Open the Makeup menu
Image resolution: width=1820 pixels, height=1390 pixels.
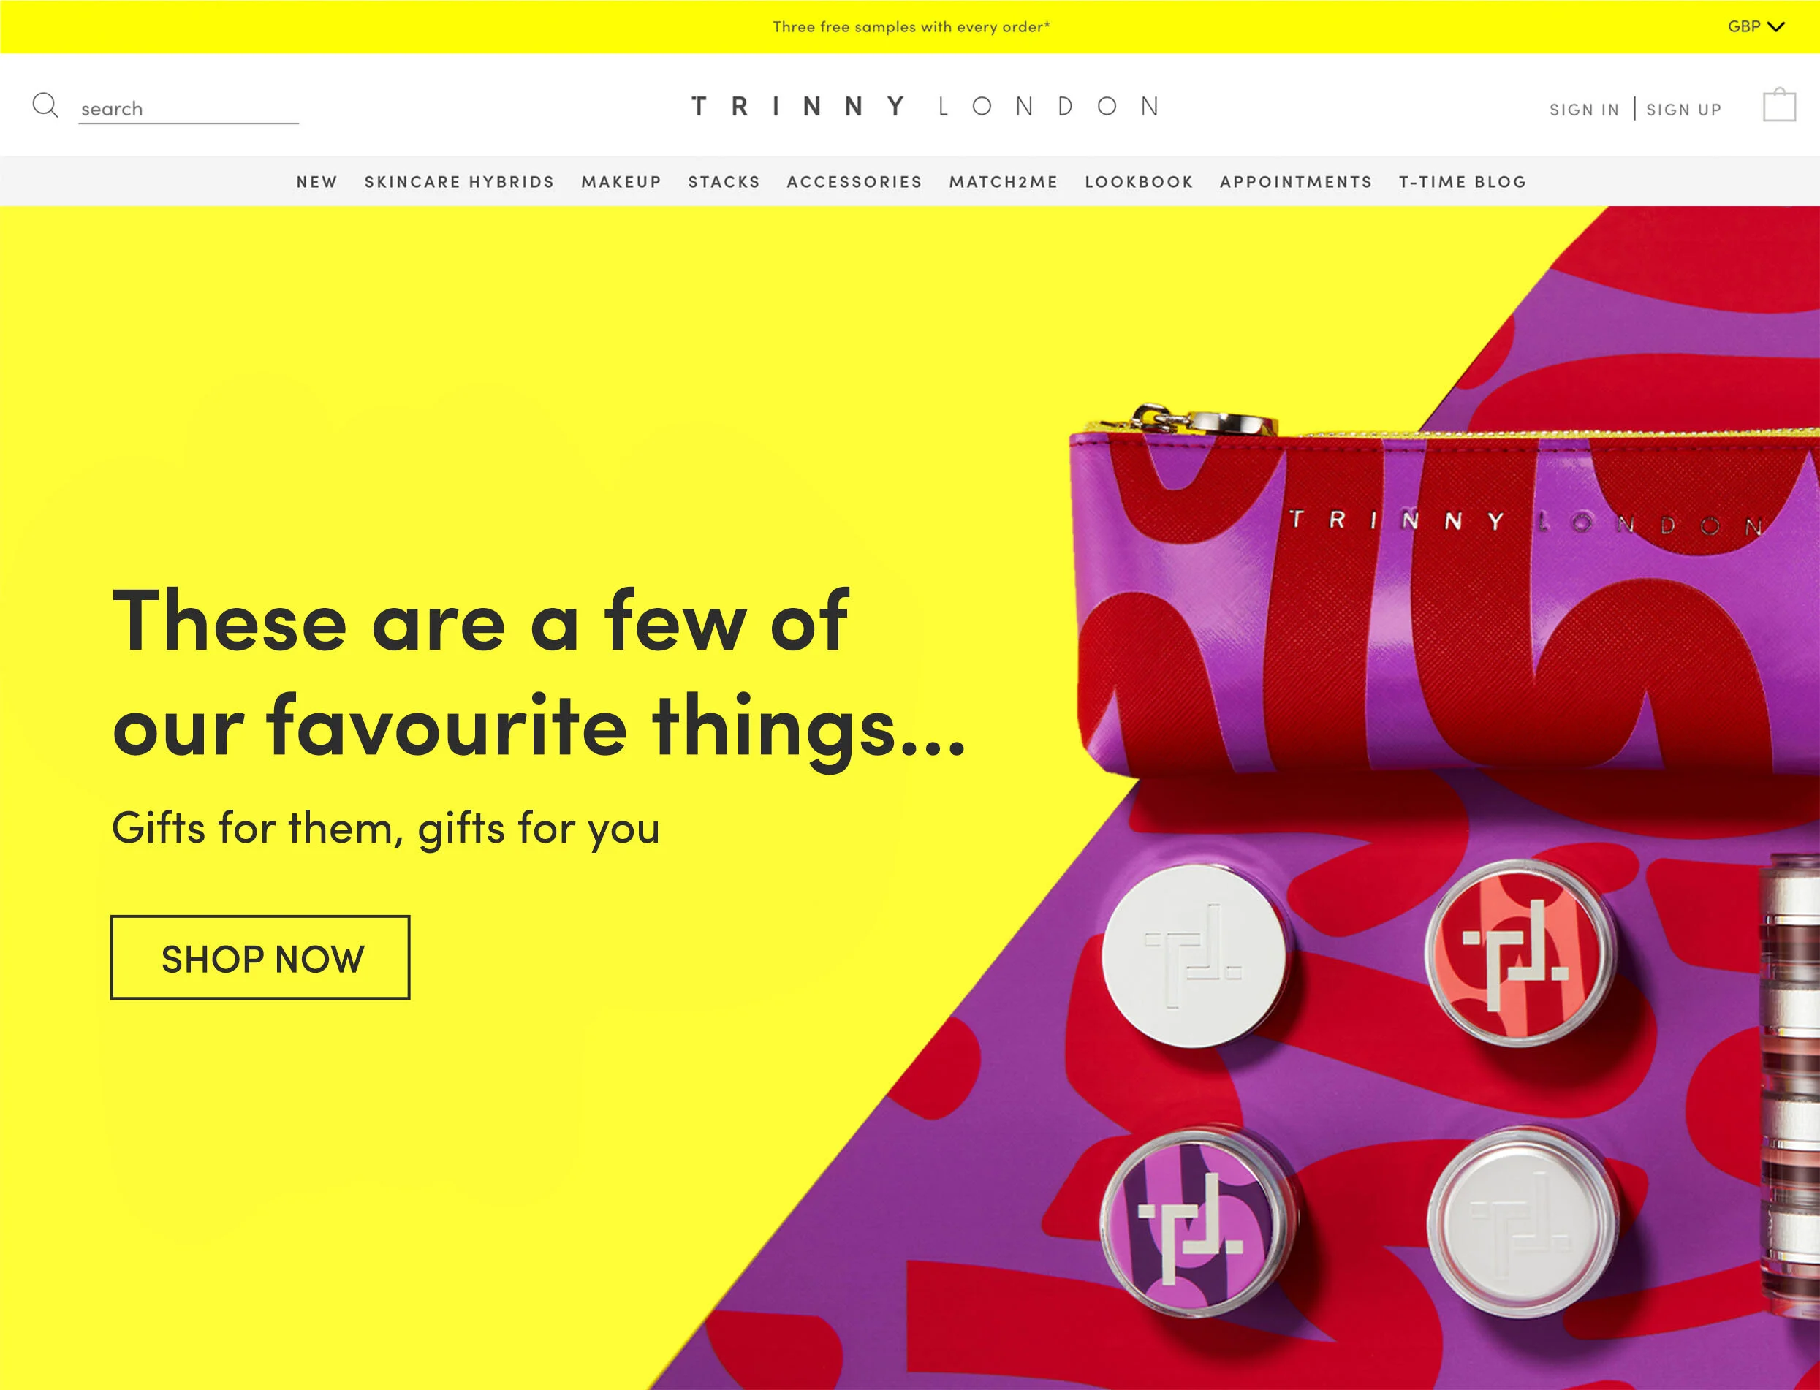621,181
